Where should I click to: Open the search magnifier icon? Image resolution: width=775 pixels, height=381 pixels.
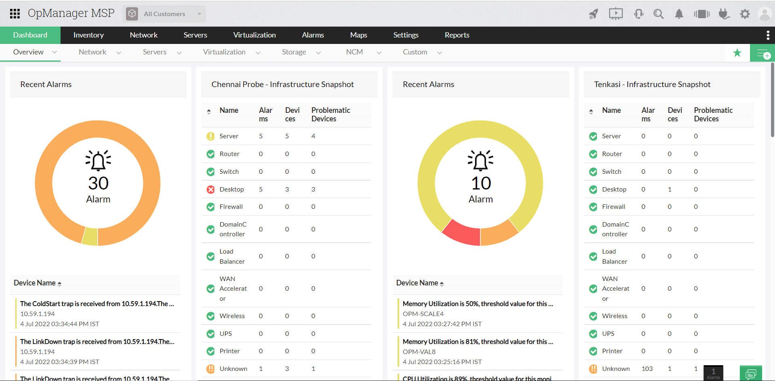click(659, 14)
